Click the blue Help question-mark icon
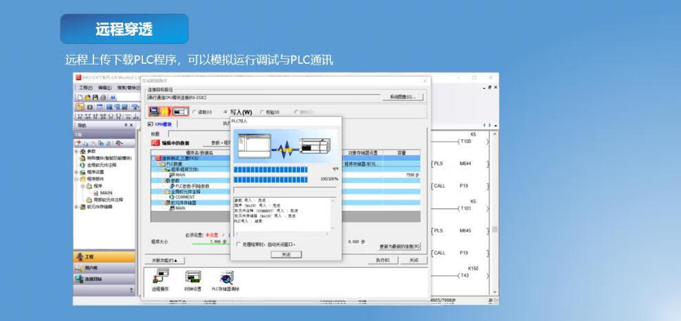The width and height of the screenshot is (681, 321). [x=112, y=98]
